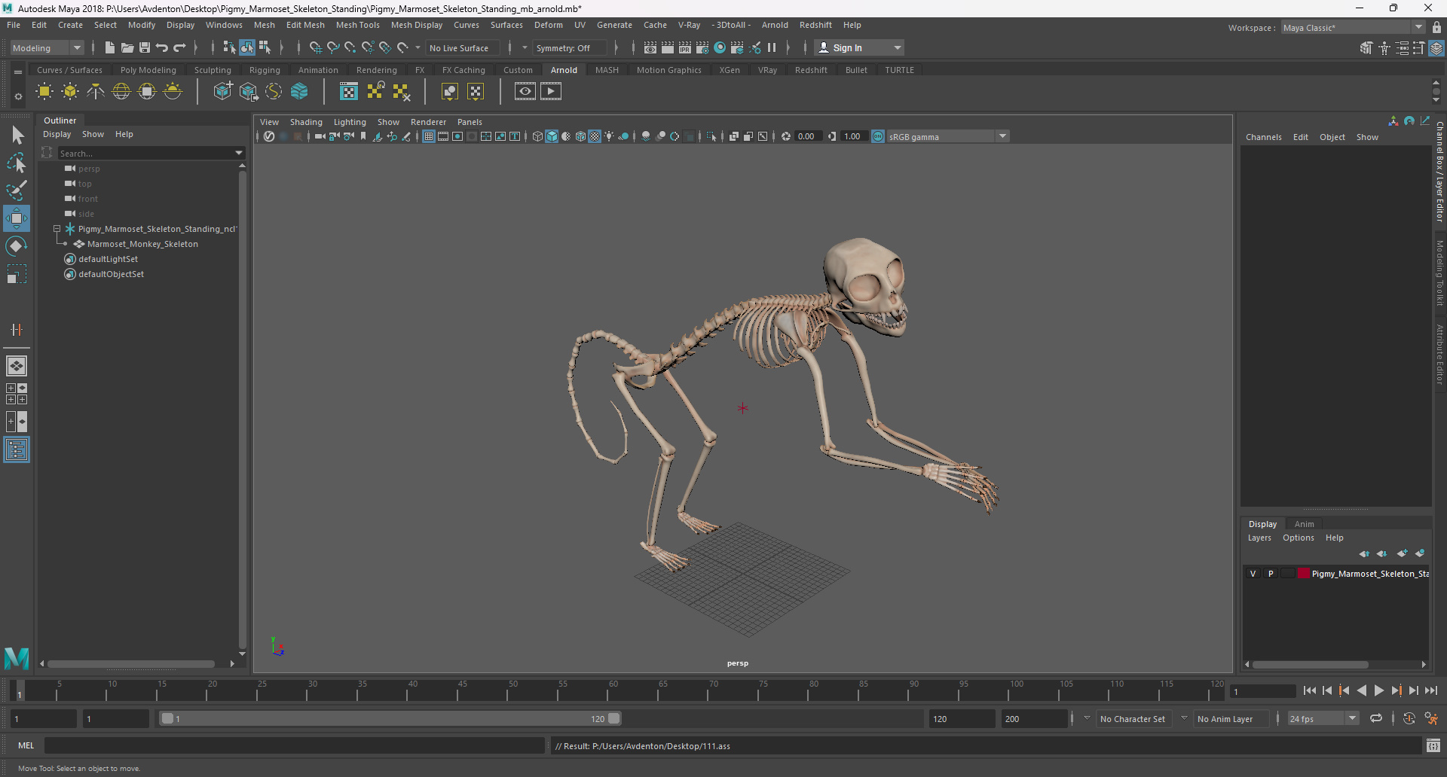
Task: Open the Outliner Display menu
Action: point(57,134)
